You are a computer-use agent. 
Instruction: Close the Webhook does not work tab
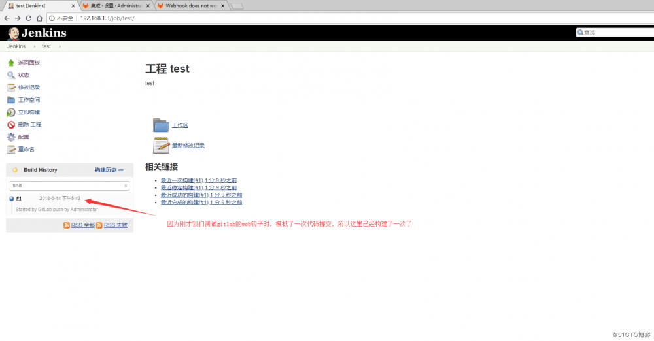point(223,6)
